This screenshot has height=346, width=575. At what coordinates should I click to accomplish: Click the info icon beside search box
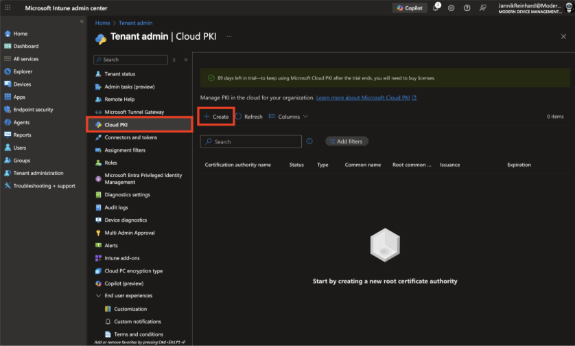point(309,141)
